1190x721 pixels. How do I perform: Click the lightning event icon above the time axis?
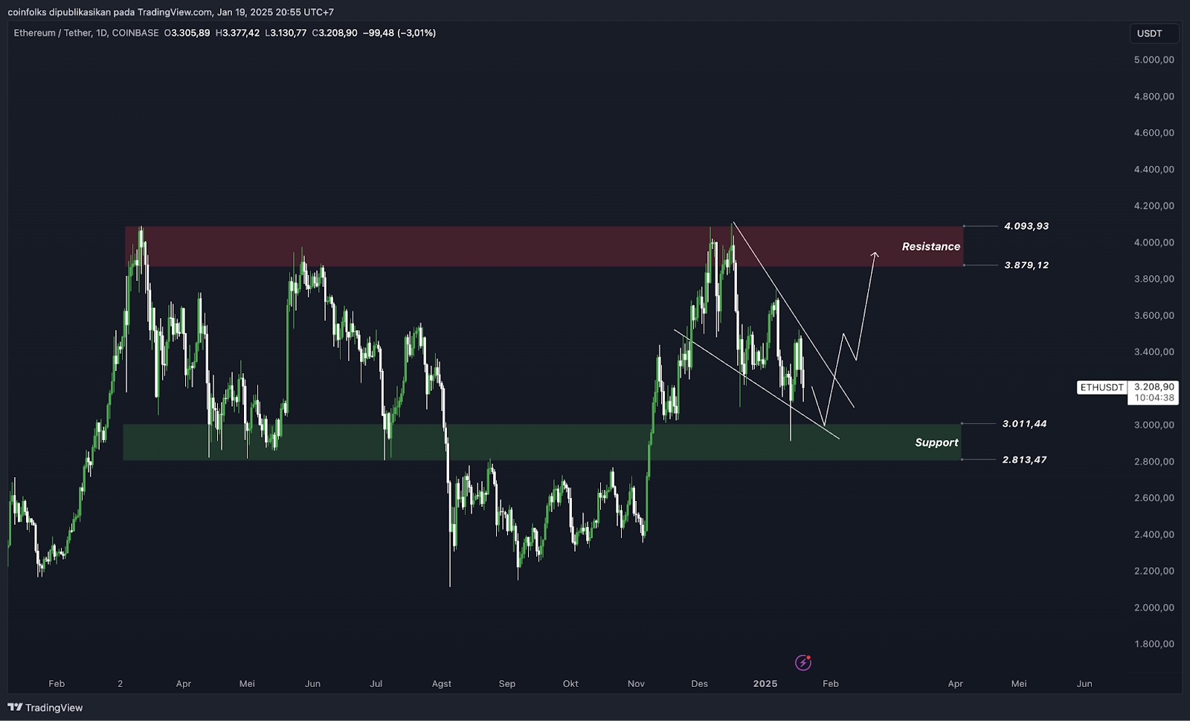[x=803, y=662]
